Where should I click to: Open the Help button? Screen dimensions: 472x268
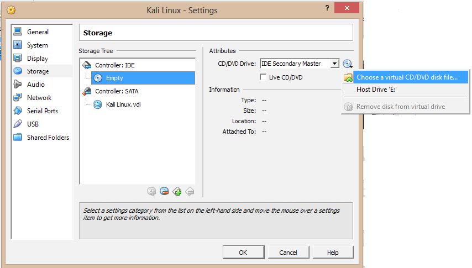point(332,253)
